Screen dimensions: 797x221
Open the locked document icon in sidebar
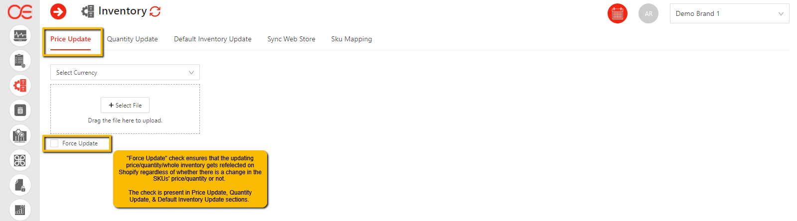click(x=20, y=185)
